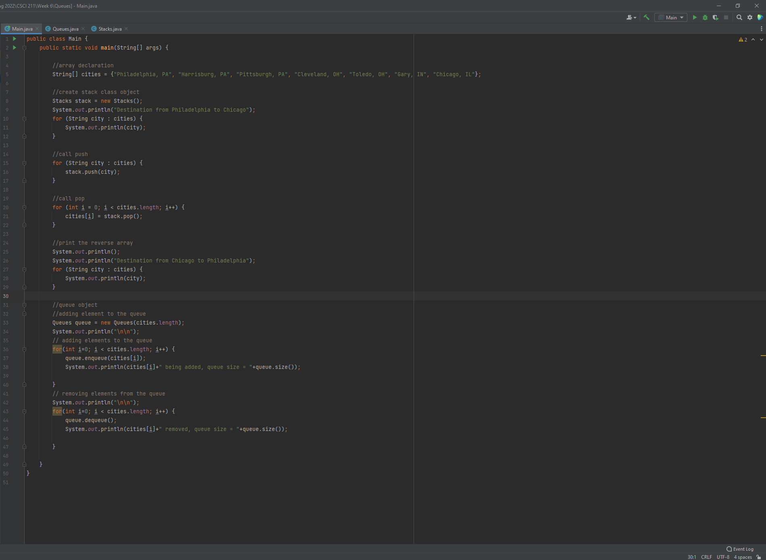This screenshot has width=766, height=560.
Task: Change the CRLF line separator
Action: click(706, 557)
